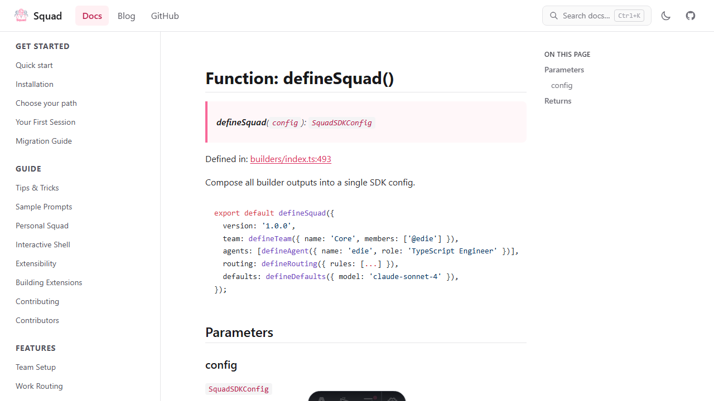Viewport: 714px width, 401px height.
Task: Select the Docs nav tab
Action: click(x=92, y=16)
